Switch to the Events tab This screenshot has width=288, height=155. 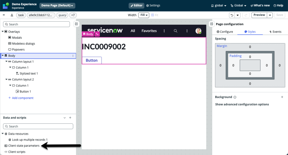[x=275, y=32]
